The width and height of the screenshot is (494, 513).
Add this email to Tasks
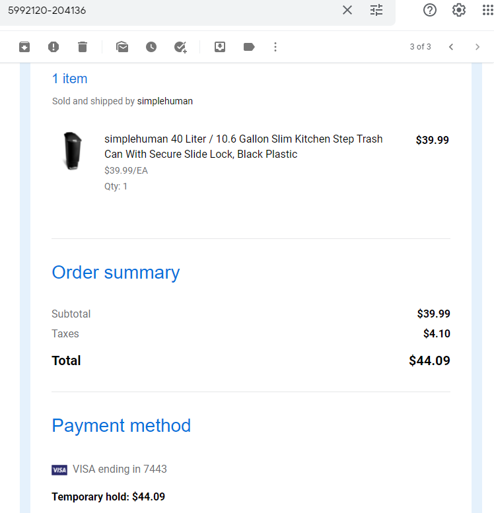coord(180,47)
